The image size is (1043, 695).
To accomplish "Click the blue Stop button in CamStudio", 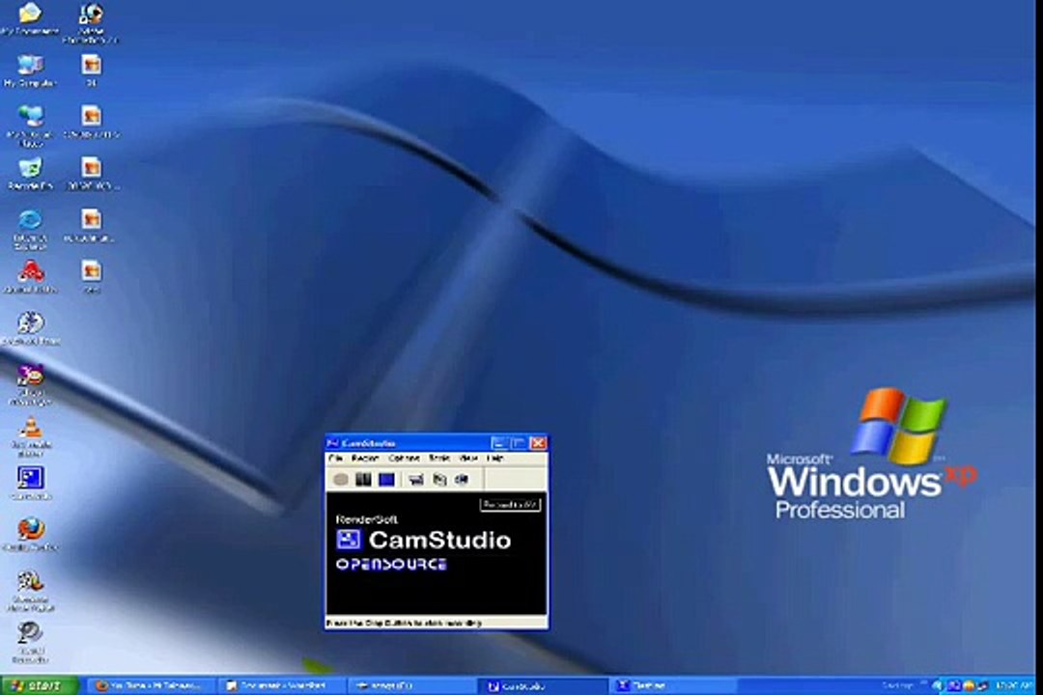I will coord(386,480).
